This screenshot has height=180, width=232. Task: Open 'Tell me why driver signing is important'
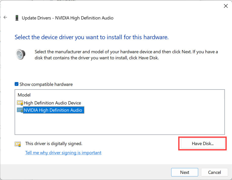63,153
